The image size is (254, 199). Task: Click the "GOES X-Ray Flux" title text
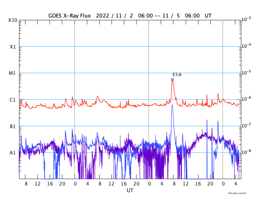pyautogui.click(x=70, y=16)
